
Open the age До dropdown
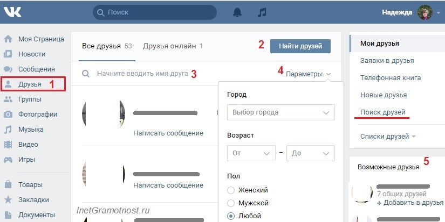click(x=311, y=153)
